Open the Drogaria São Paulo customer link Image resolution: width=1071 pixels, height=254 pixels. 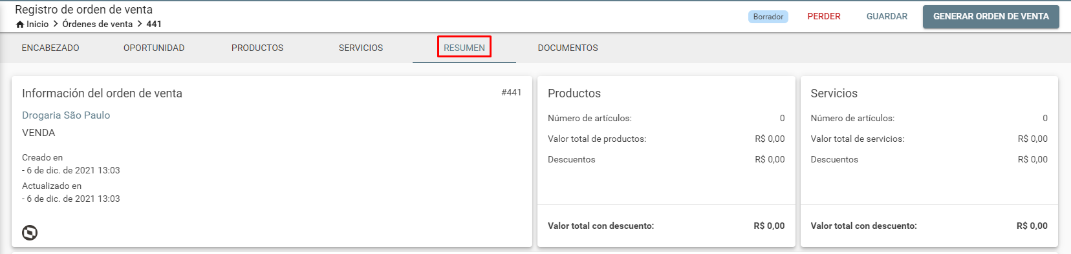(66, 115)
